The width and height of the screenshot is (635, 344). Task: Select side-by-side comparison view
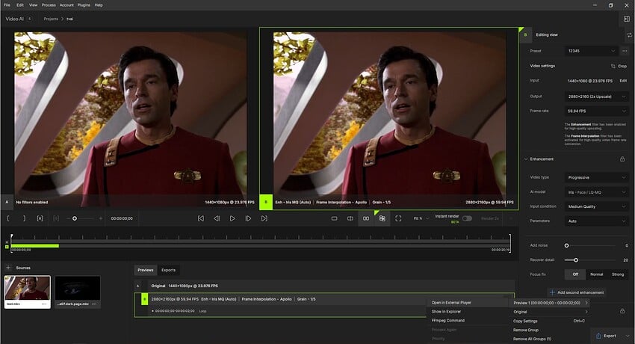coord(366,218)
